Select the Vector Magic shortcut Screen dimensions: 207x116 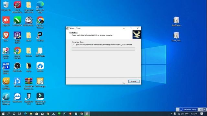click(40, 82)
